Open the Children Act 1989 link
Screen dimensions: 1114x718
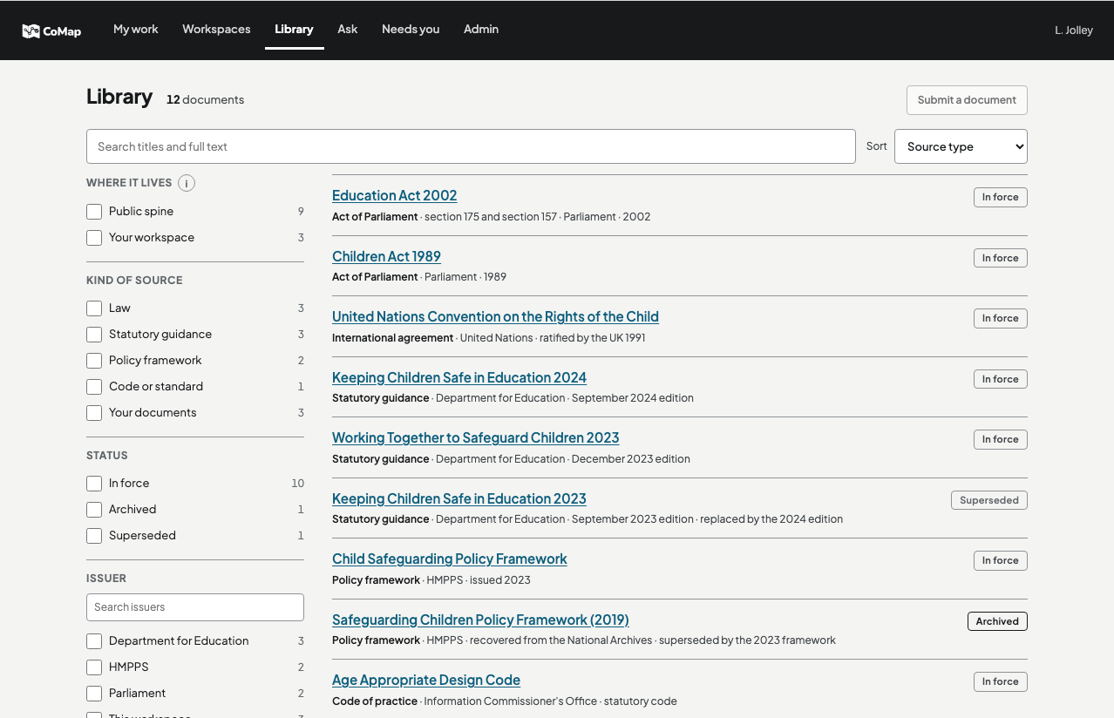(x=386, y=257)
